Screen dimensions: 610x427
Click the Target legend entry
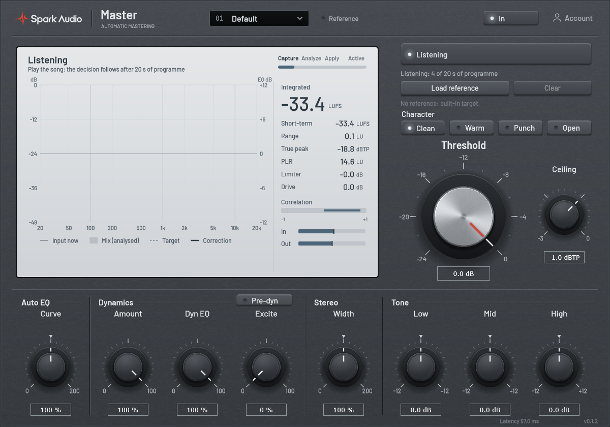(x=165, y=241)
